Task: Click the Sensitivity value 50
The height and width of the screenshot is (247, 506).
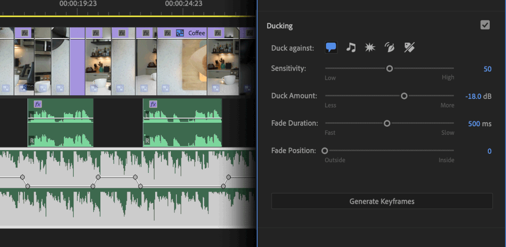Action: 487,69
